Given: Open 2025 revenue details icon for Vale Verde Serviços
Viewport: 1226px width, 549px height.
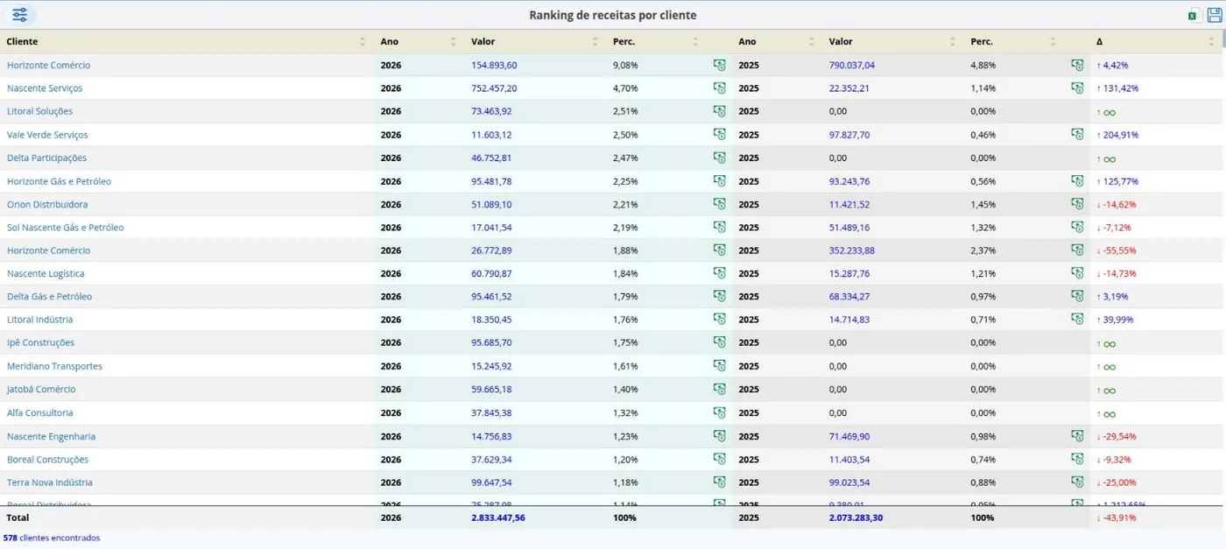Looking at the screenshot, I should click(1077, 135).
